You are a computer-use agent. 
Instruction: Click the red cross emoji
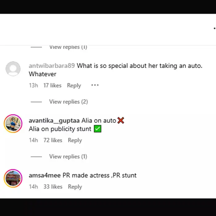coord(121,120)
